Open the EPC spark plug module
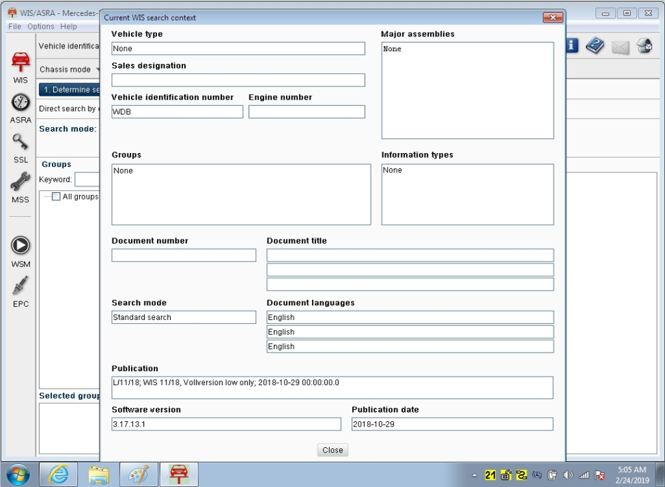Viewport: 665px width, 487px height. [x=21, y=291]
